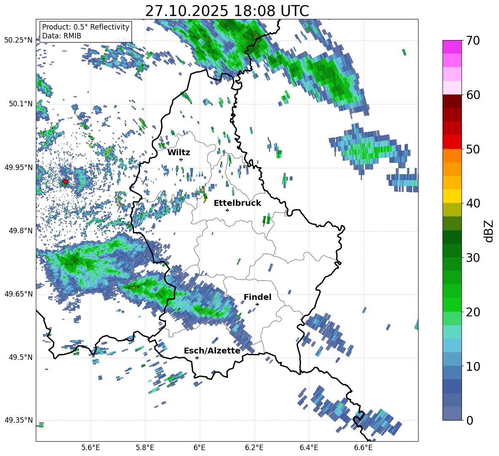Click the dark maroon colorbar segment below 60
The image size is (499, 456).
click(x=452, y=101)
